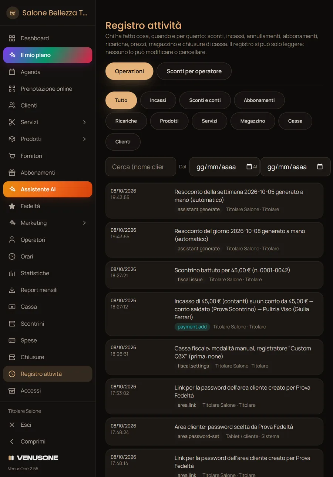Switch to the Operazioni tab
Screen dimensions: 333x477
tap(129, 71)
